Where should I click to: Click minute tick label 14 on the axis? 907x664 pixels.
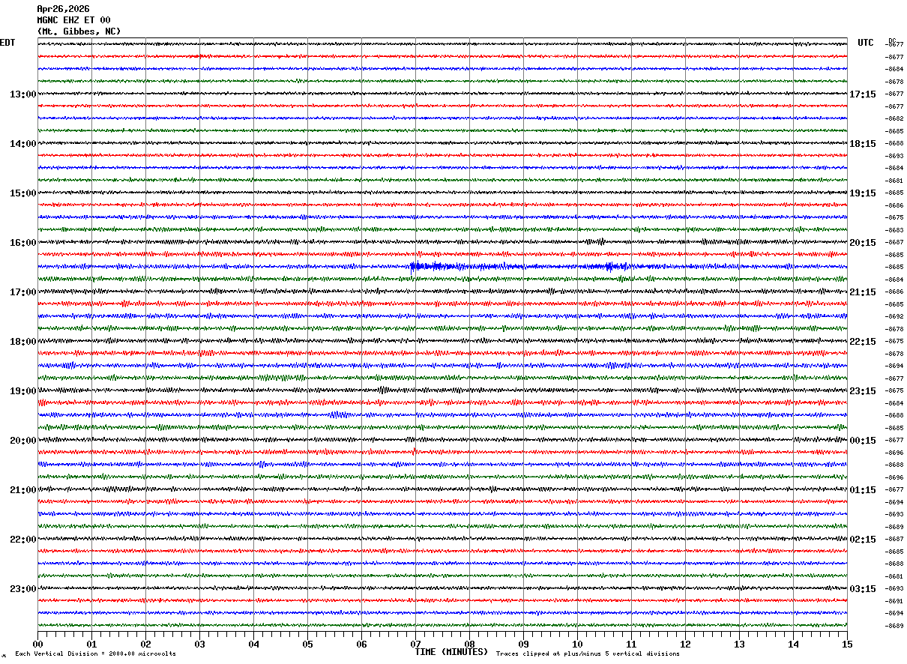coord(793,644)
